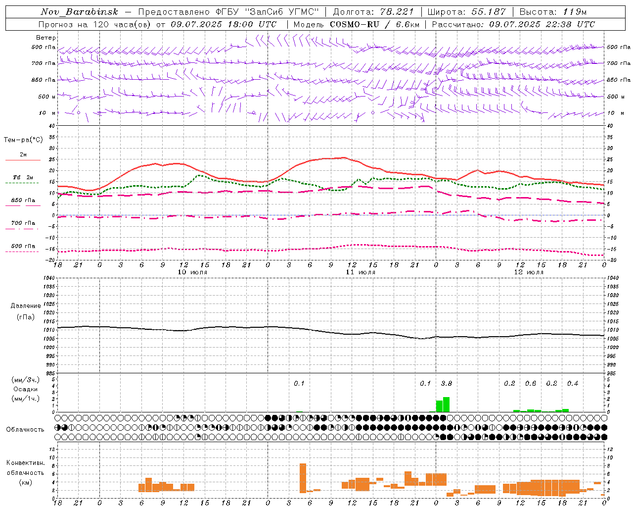Viewport: 633px width, 507px height.
Task: Click the tallest green precipitation bar
Action: click(x=446, y=405)
